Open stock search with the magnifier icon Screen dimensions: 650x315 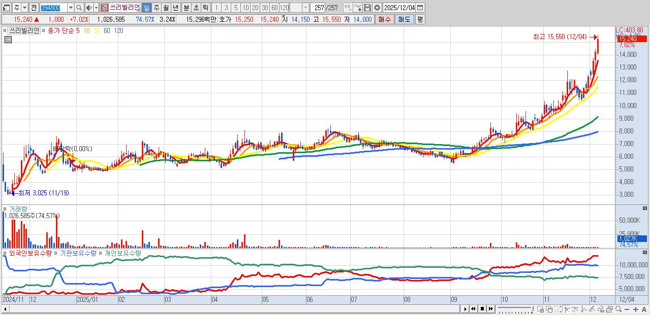[79, 8]
